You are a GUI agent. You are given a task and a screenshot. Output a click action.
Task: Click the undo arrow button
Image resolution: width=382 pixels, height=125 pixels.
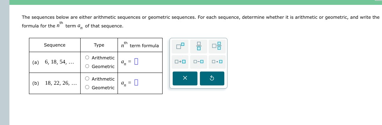(x=212, y=78)
